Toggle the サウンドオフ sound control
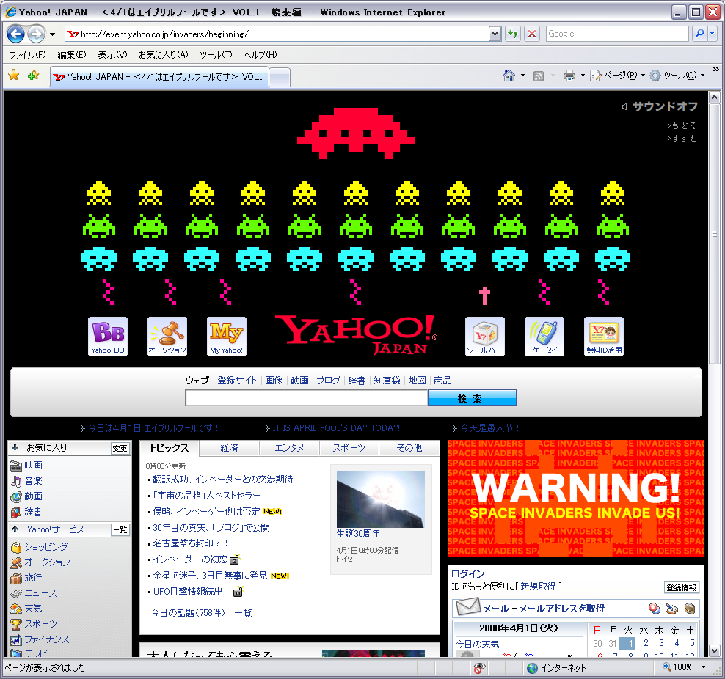This screenshot has width=725, height=679. point(660,107)
